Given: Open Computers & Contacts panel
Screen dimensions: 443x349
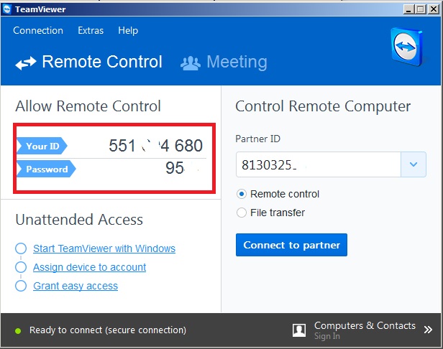Looking at the screenshot, I should click(365, 325).
